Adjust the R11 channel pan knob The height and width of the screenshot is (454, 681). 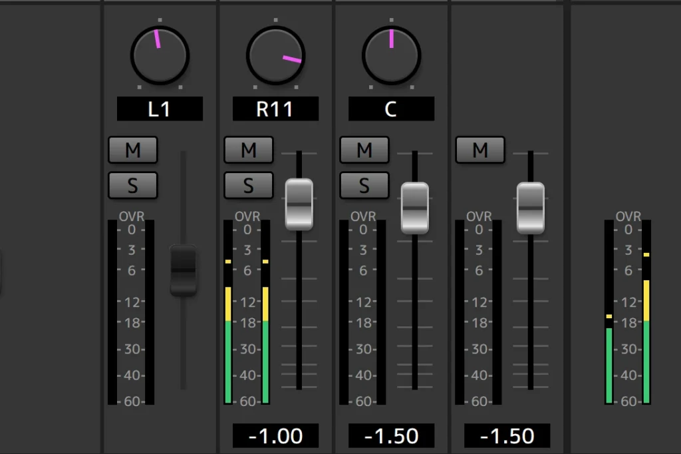pyautogui.click(x=275, y=56)
